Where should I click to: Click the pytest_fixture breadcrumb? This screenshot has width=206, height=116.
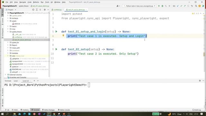pos(23,6)
